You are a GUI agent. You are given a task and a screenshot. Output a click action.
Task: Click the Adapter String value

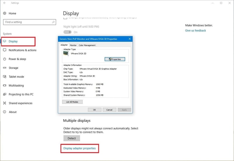tap(87, 76)
